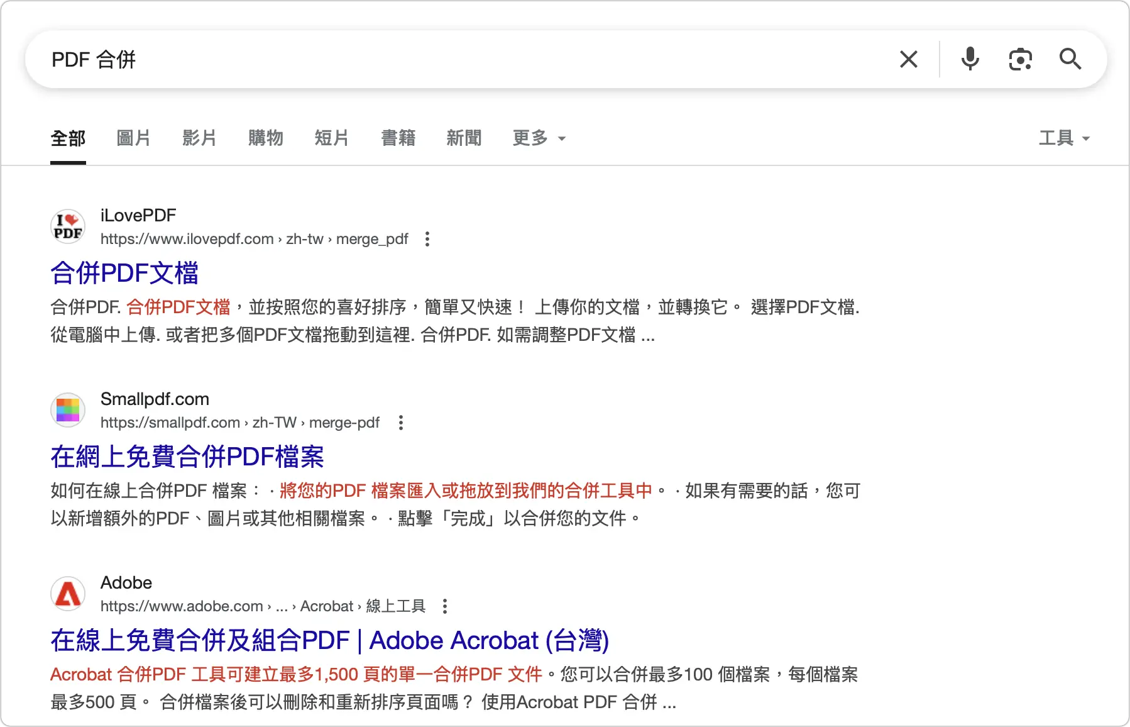Switch to the 購物 tab
1130x727 pixels.
point(266,138)
